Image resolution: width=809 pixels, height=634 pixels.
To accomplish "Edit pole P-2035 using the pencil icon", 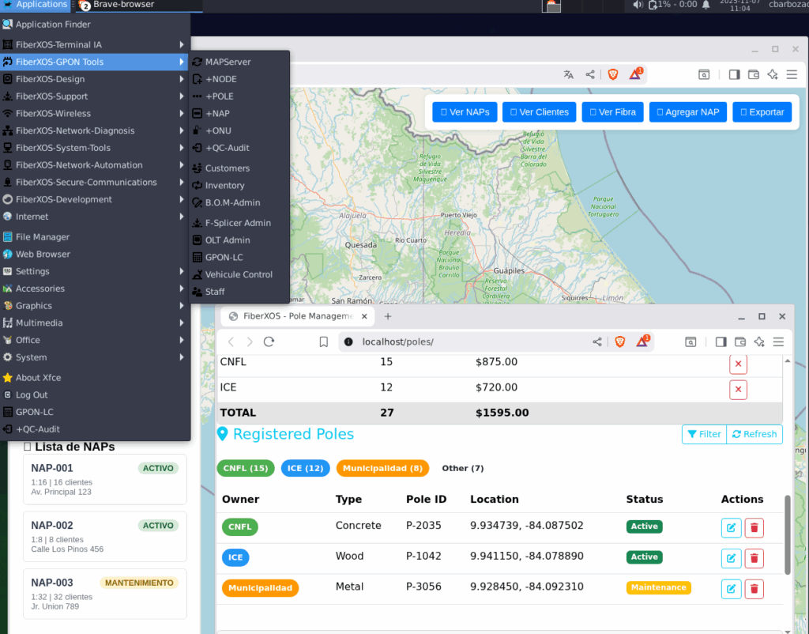I will click(x=731, y=527).
